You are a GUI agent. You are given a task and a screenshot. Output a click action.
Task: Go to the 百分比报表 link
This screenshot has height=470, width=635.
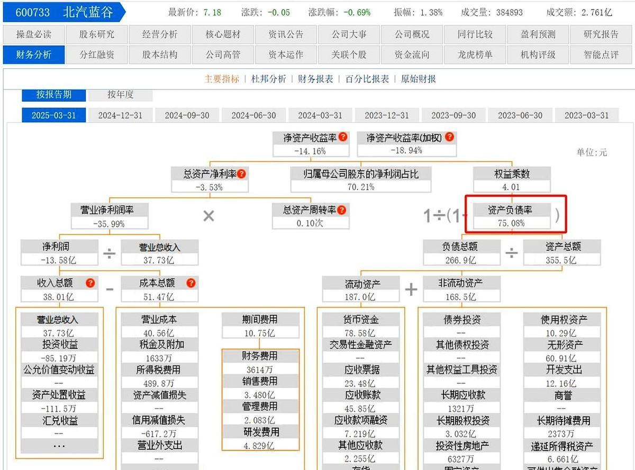(x=367, y=79)
